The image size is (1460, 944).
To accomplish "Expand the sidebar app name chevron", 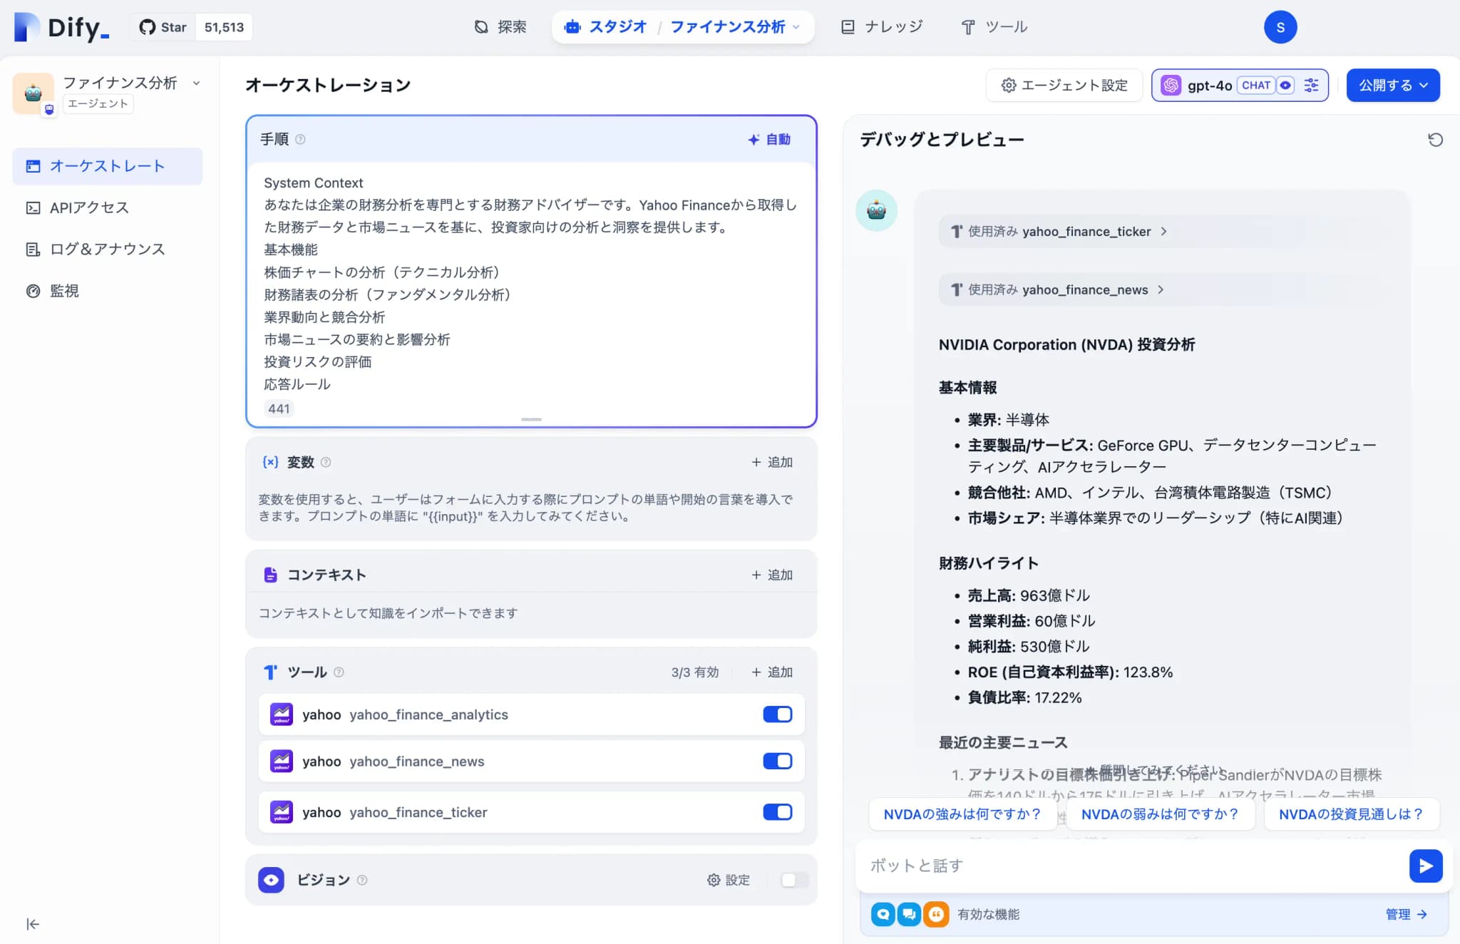I will point(196,83).
